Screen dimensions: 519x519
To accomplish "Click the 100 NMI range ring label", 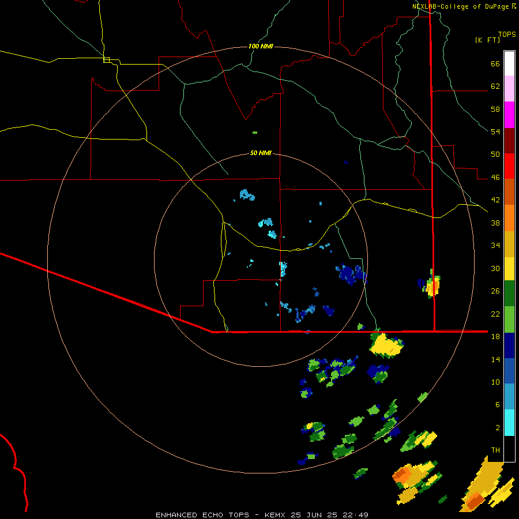I will tap(261, 46).
